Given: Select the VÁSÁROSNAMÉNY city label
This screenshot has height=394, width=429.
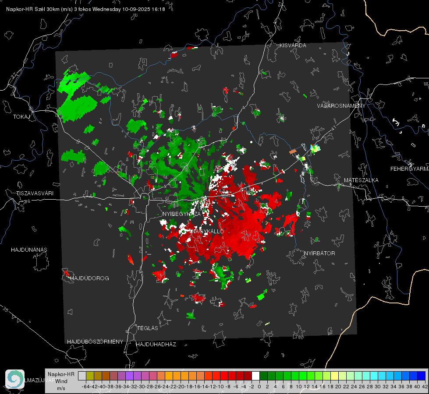Looking at the screenshot, I should (341, 106).
